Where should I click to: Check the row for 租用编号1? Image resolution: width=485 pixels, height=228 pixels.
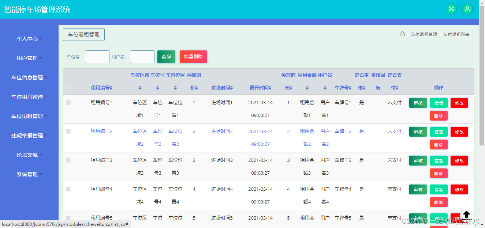tap(68, 103)
